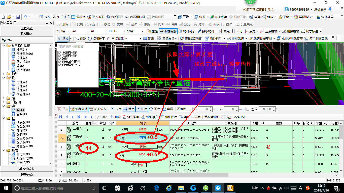Open 智能布置 smart layout tool
The height and width of the screenshot is (193, 344).
point(166,38)
